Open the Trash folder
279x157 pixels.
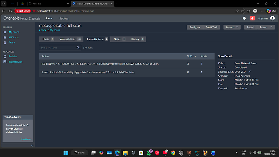(x=12, y=43)
